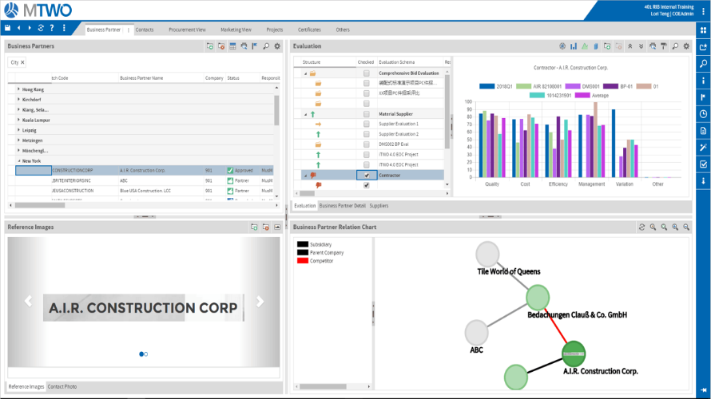Collapse the New York group
Viewport: 711px width, 399px height.
[18, 160]
